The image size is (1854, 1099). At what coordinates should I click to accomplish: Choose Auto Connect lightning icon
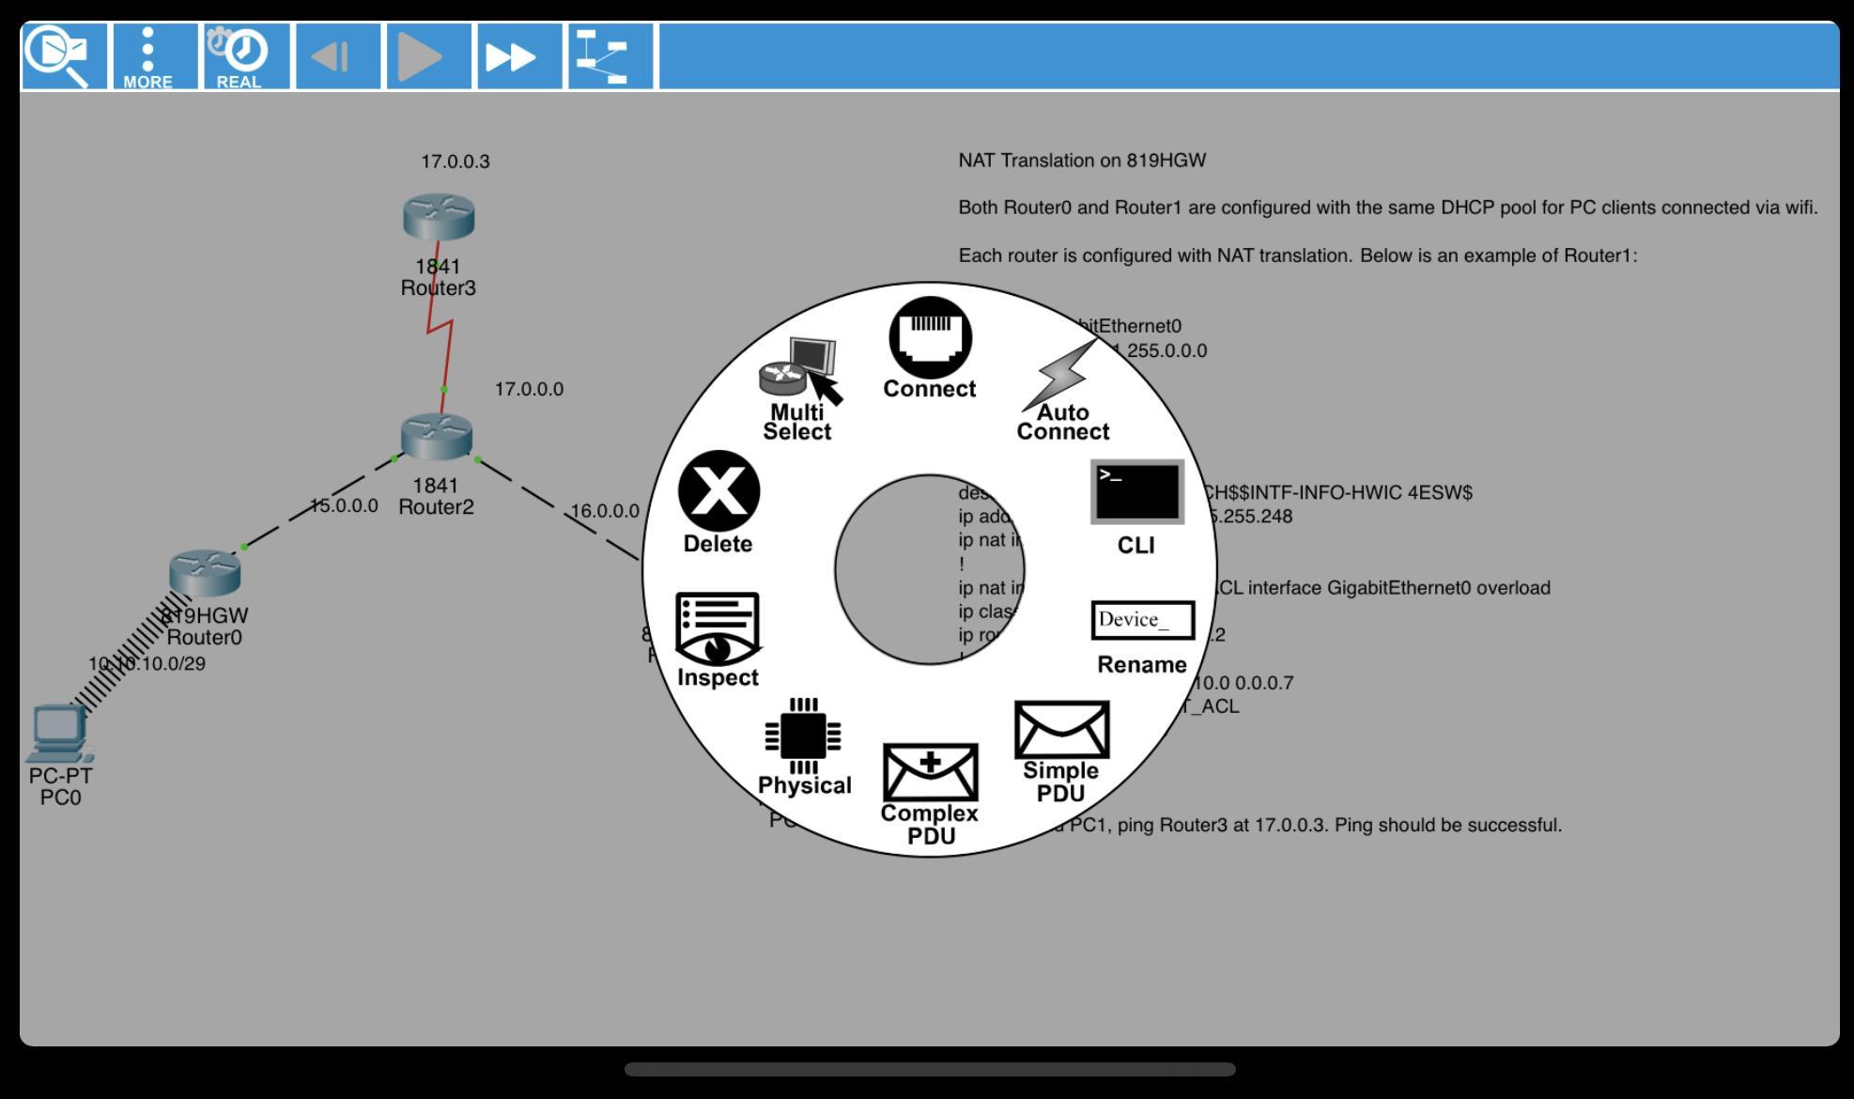coord(1062,390)
